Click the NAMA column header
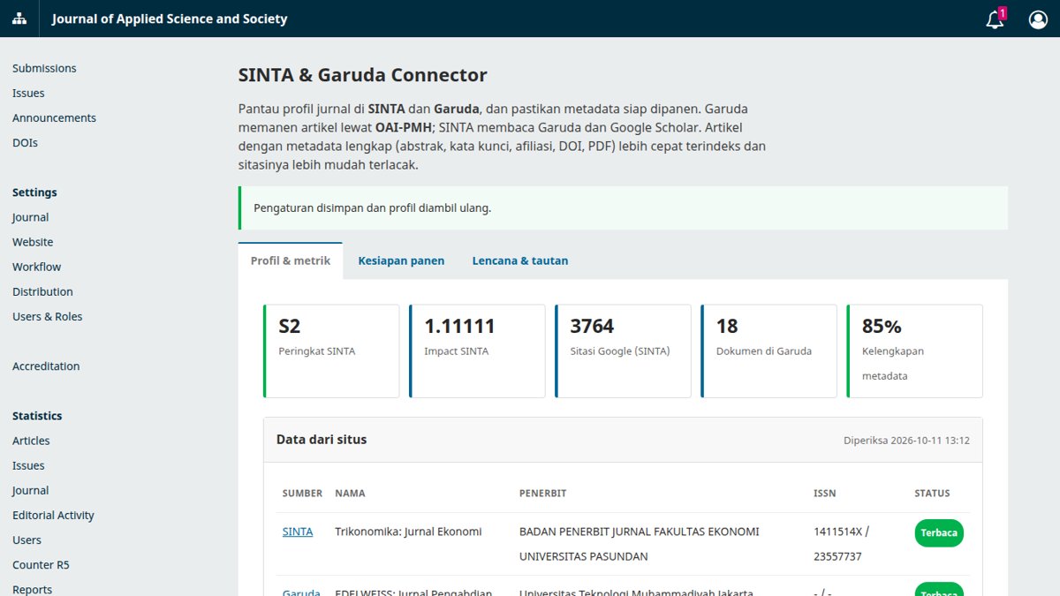1060x596 pixels. click(350, 494)
